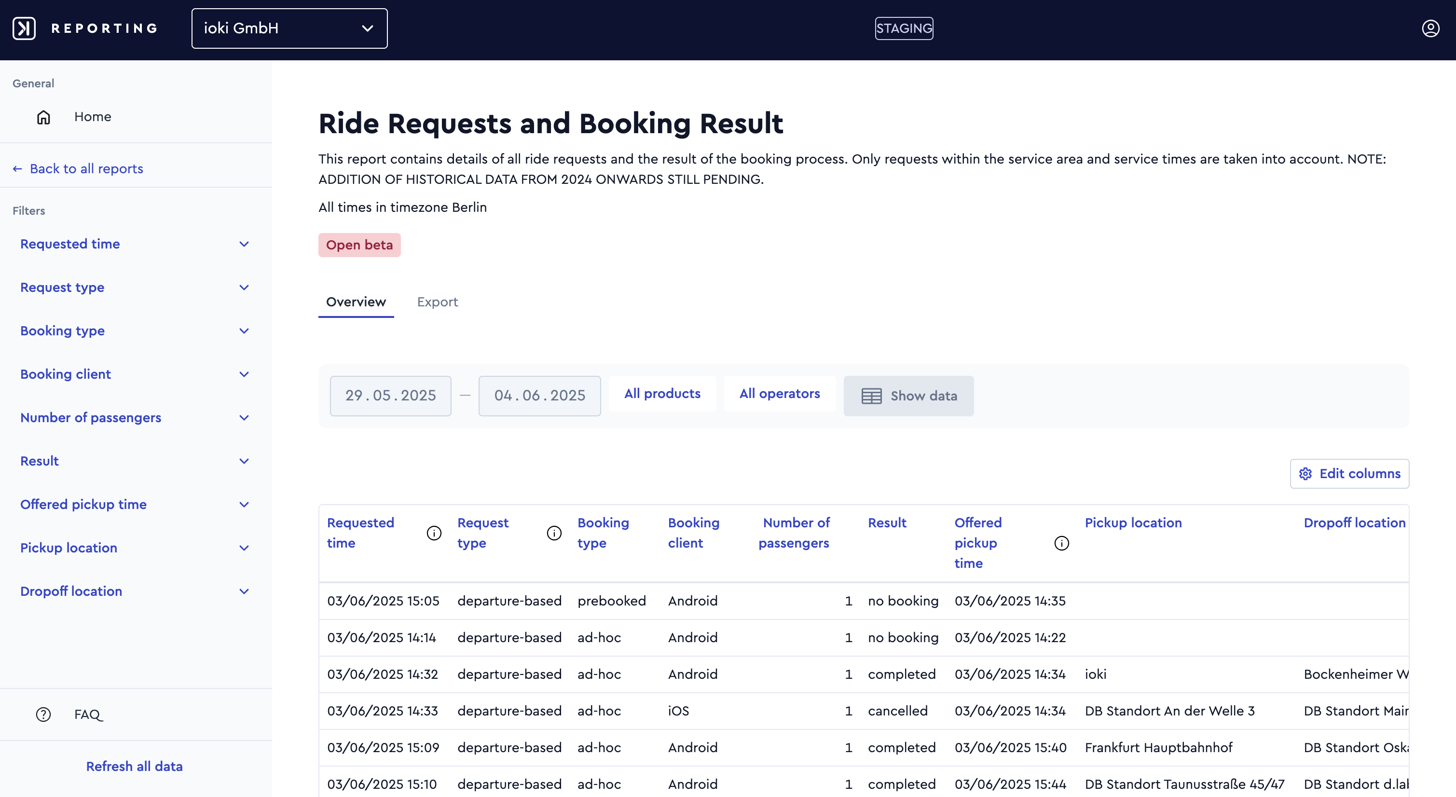Click the back arrow beside Back to all reports
The height and width of the screenshot is (797, 1456).
[x=17, y=169]
